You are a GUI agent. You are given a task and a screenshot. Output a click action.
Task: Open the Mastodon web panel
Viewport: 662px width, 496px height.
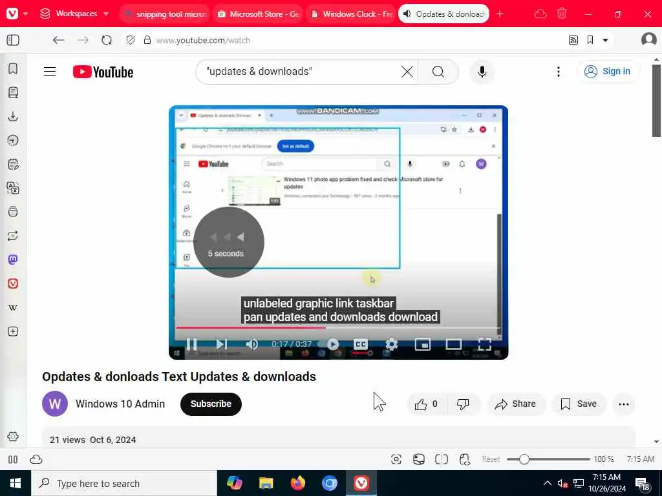pyautogui.click(x=13, y=260)
